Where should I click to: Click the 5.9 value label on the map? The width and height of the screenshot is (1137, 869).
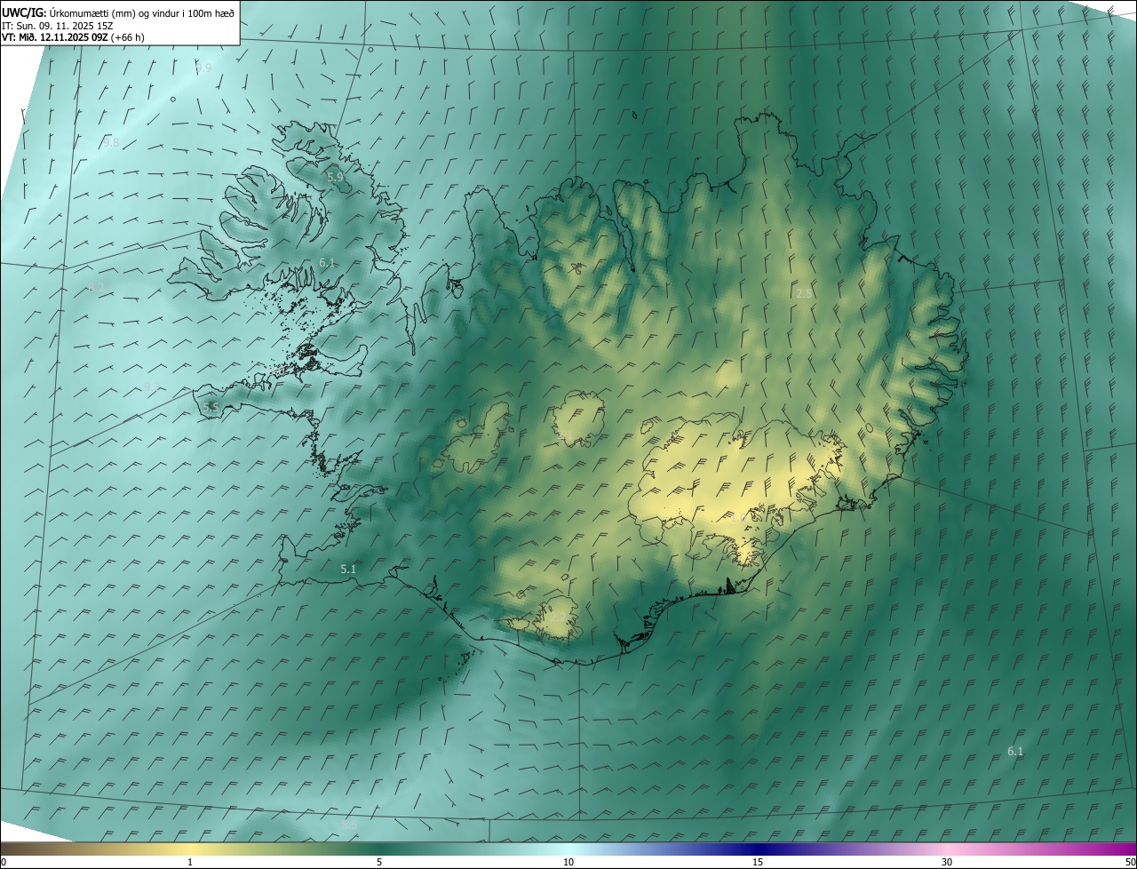coord(335,178)
